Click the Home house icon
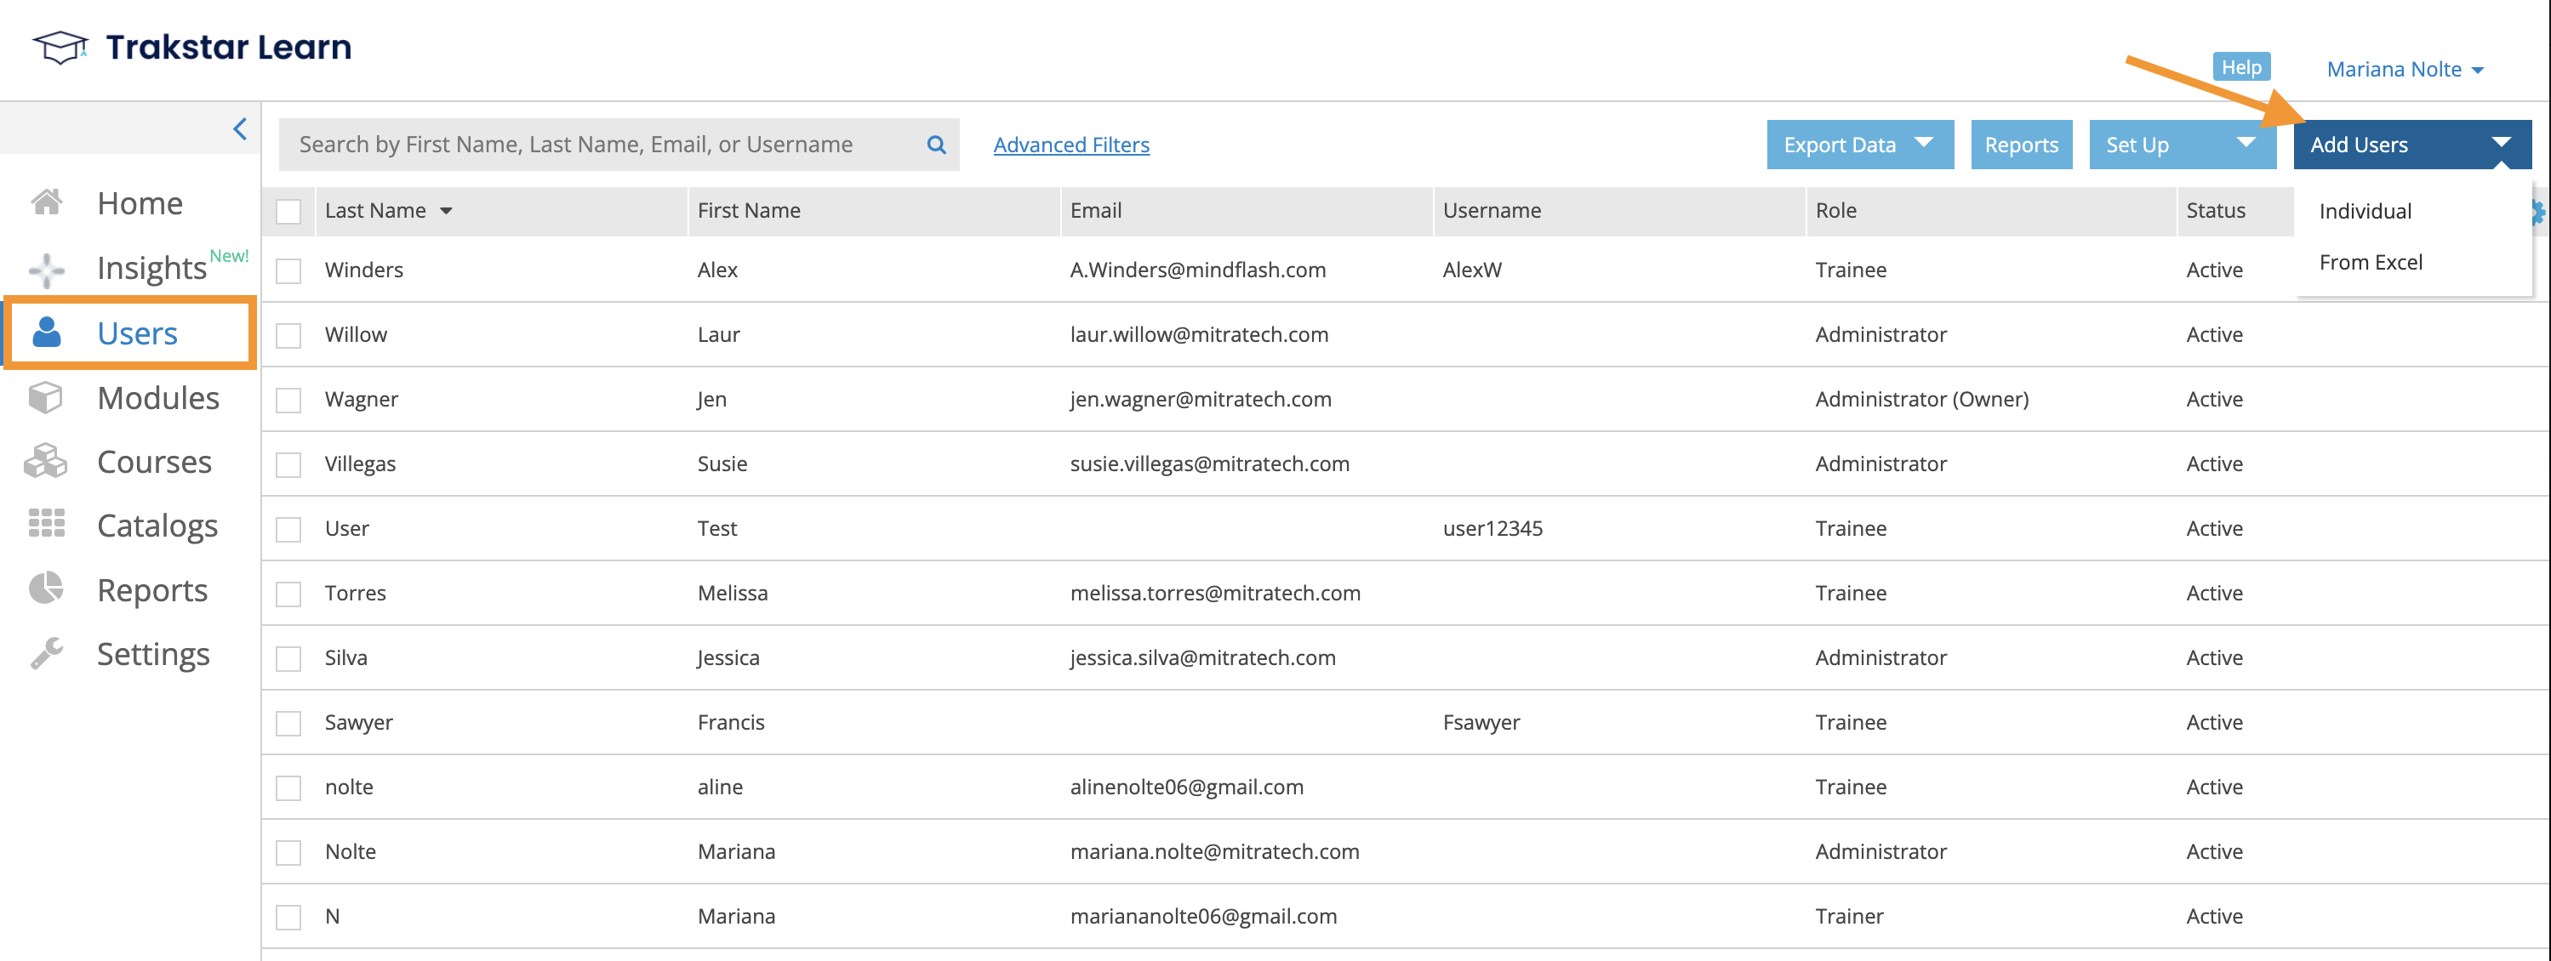This screenshot has height=961, width=2551. pos(47,202)
